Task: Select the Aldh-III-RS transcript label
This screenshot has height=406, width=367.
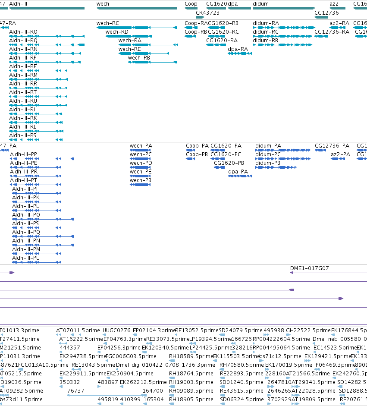Action: point(22,135)
